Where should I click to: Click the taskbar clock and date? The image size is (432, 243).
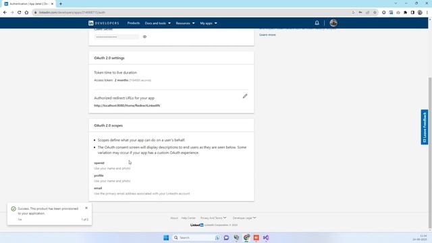(420, 238)
